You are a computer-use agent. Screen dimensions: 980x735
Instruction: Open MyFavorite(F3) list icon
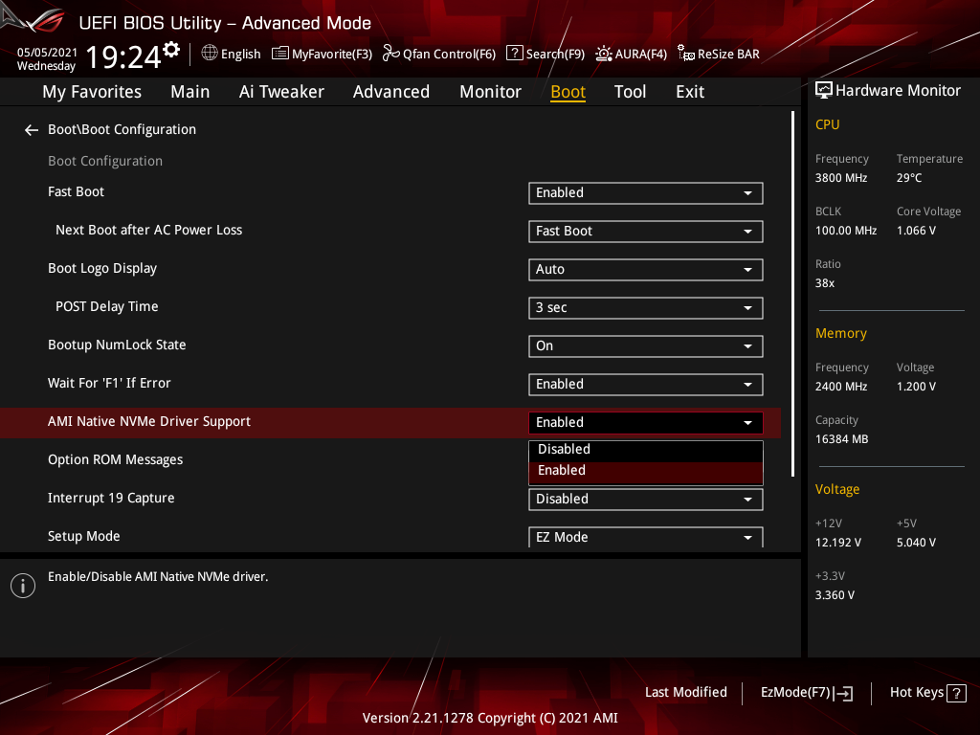click(280, 54)
